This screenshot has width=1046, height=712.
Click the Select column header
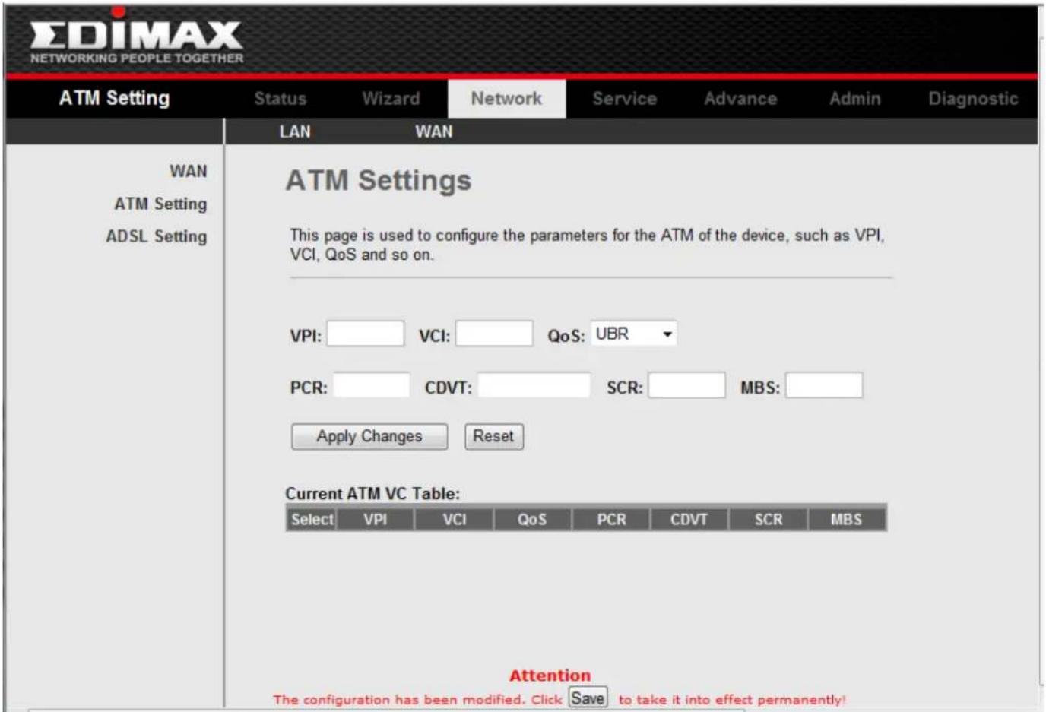tap(312, 520)
